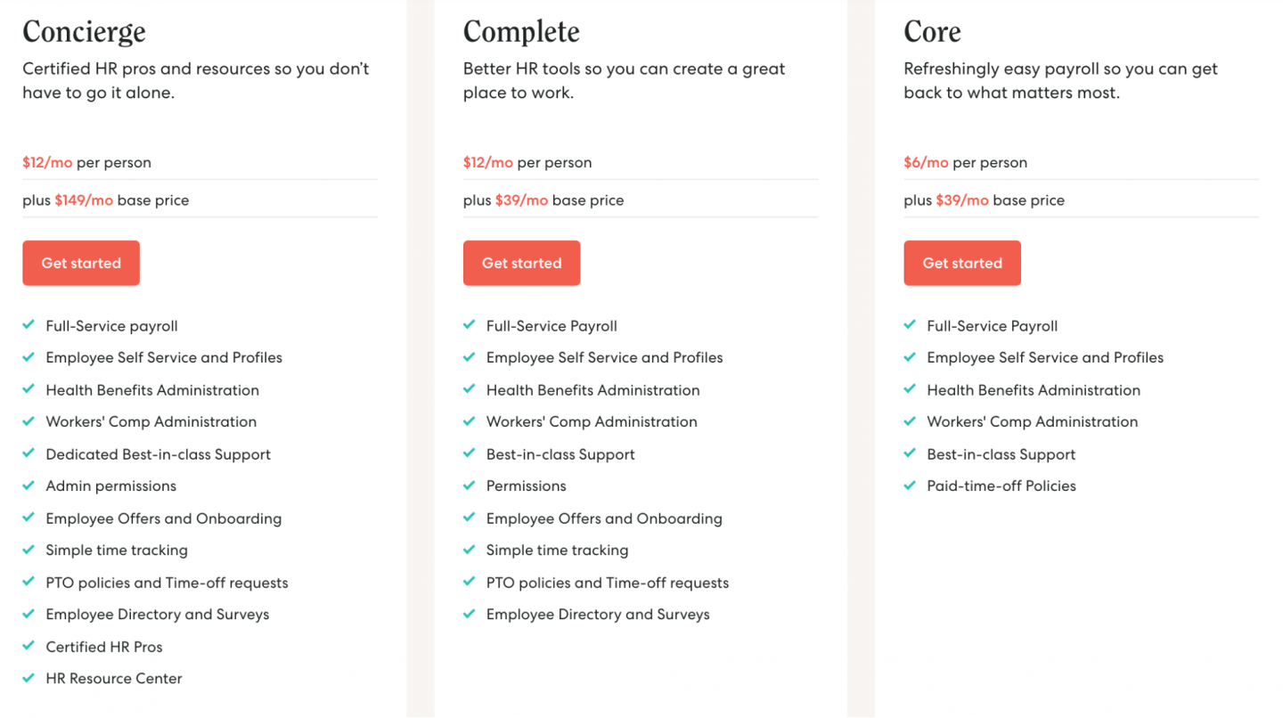The image size is (1283, 718).
Task: Click Complete's PTO policies and Time-off requests
Action: (x=608, y=583)
